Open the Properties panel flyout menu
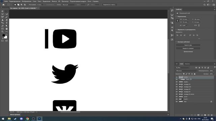The width and height of the screenshot is (216, 121). point(215,9)
